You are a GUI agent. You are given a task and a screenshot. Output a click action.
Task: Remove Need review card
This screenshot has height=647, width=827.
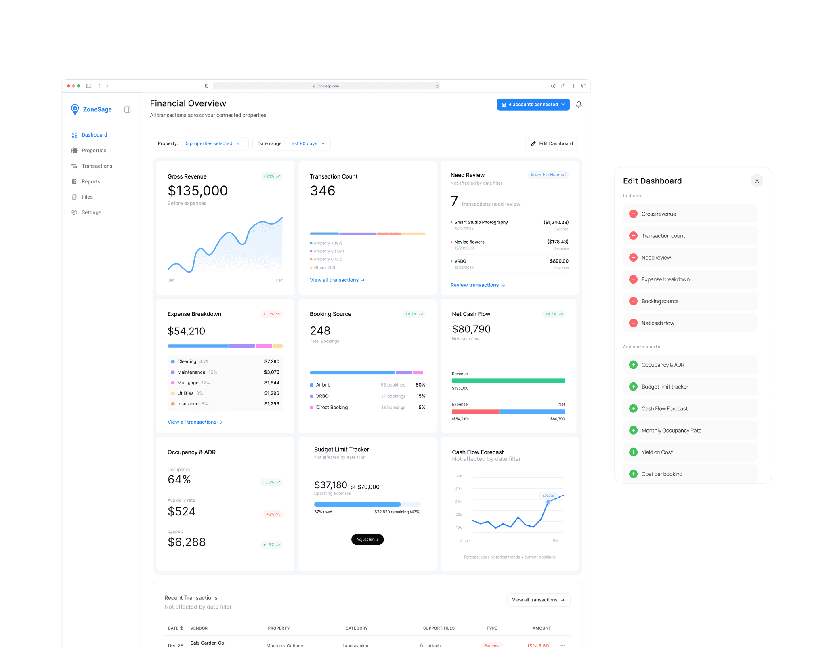click(633, 258)
